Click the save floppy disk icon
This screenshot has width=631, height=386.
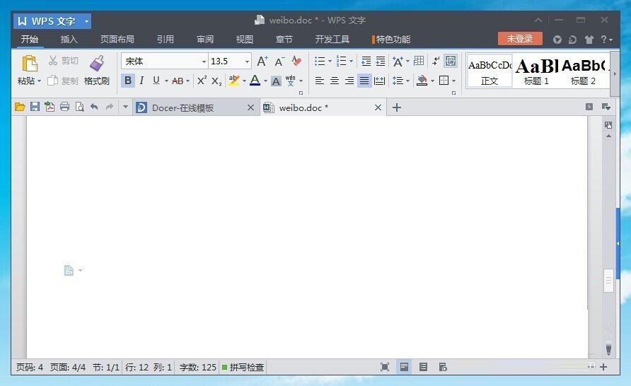(x=34, y=107)
